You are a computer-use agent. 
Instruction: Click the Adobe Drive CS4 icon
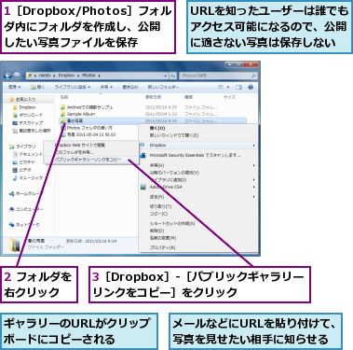click(x=143, y=187)
